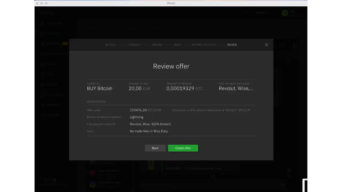Click the send message icon

click(282, 185)
